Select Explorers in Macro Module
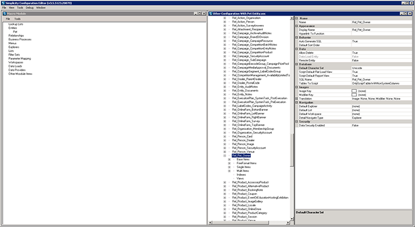 14,47
